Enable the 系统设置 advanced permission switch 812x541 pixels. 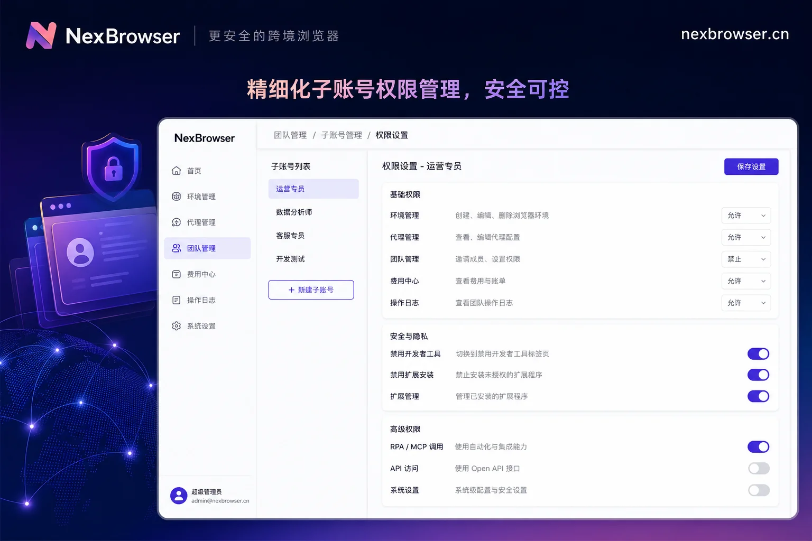(759, 490)
